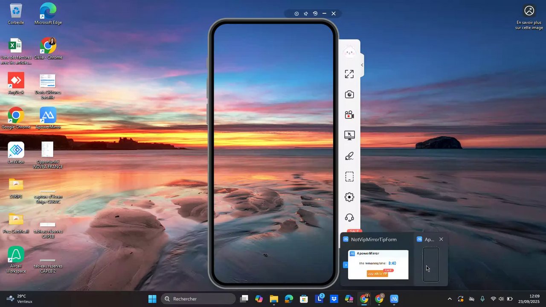Open Microsoft Store from the taskbar
Viewport: 546px width, 307px height.
304,299
